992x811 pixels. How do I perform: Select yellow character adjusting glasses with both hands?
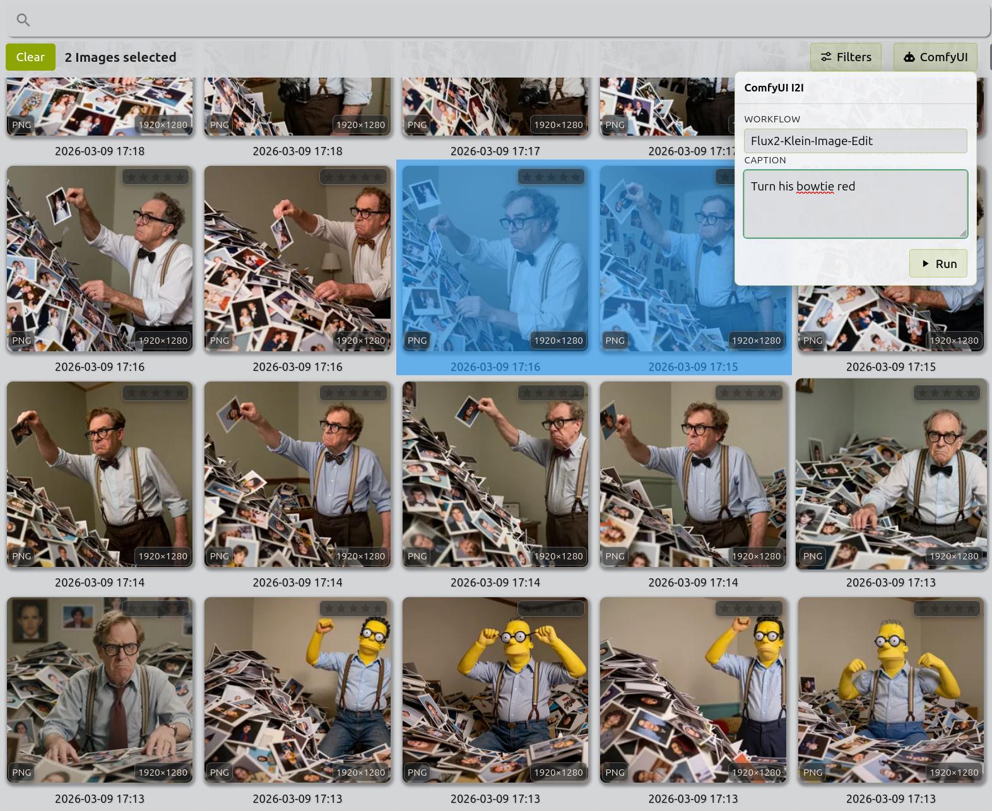(x=495, y=690)
